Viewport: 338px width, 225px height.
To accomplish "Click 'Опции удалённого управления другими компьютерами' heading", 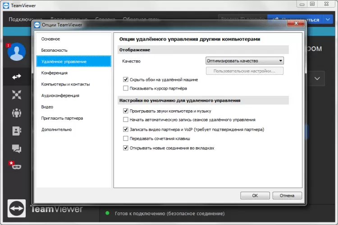I will (x=190, y=39).
